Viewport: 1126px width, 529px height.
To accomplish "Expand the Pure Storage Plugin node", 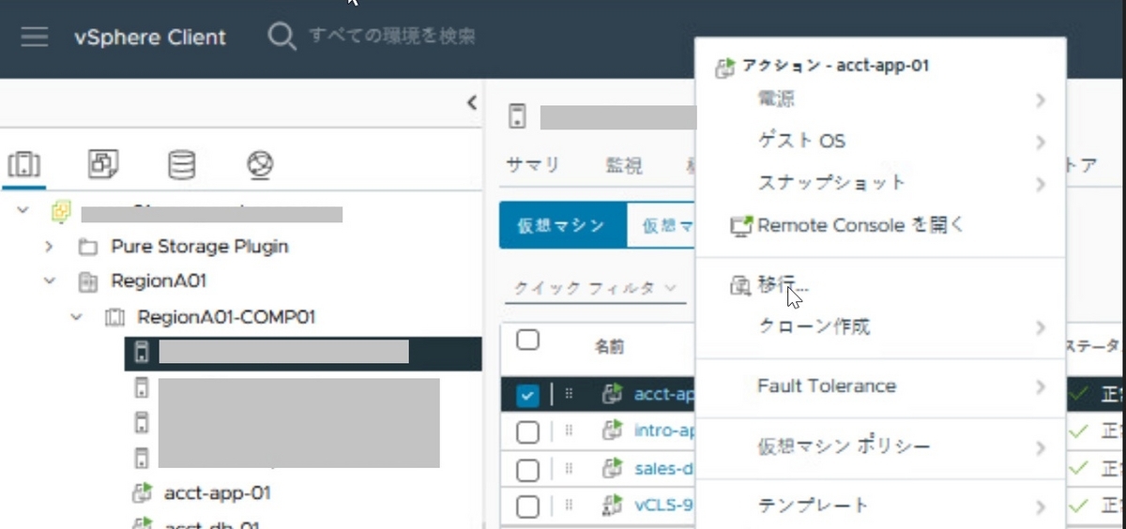I will click(50, 248).
